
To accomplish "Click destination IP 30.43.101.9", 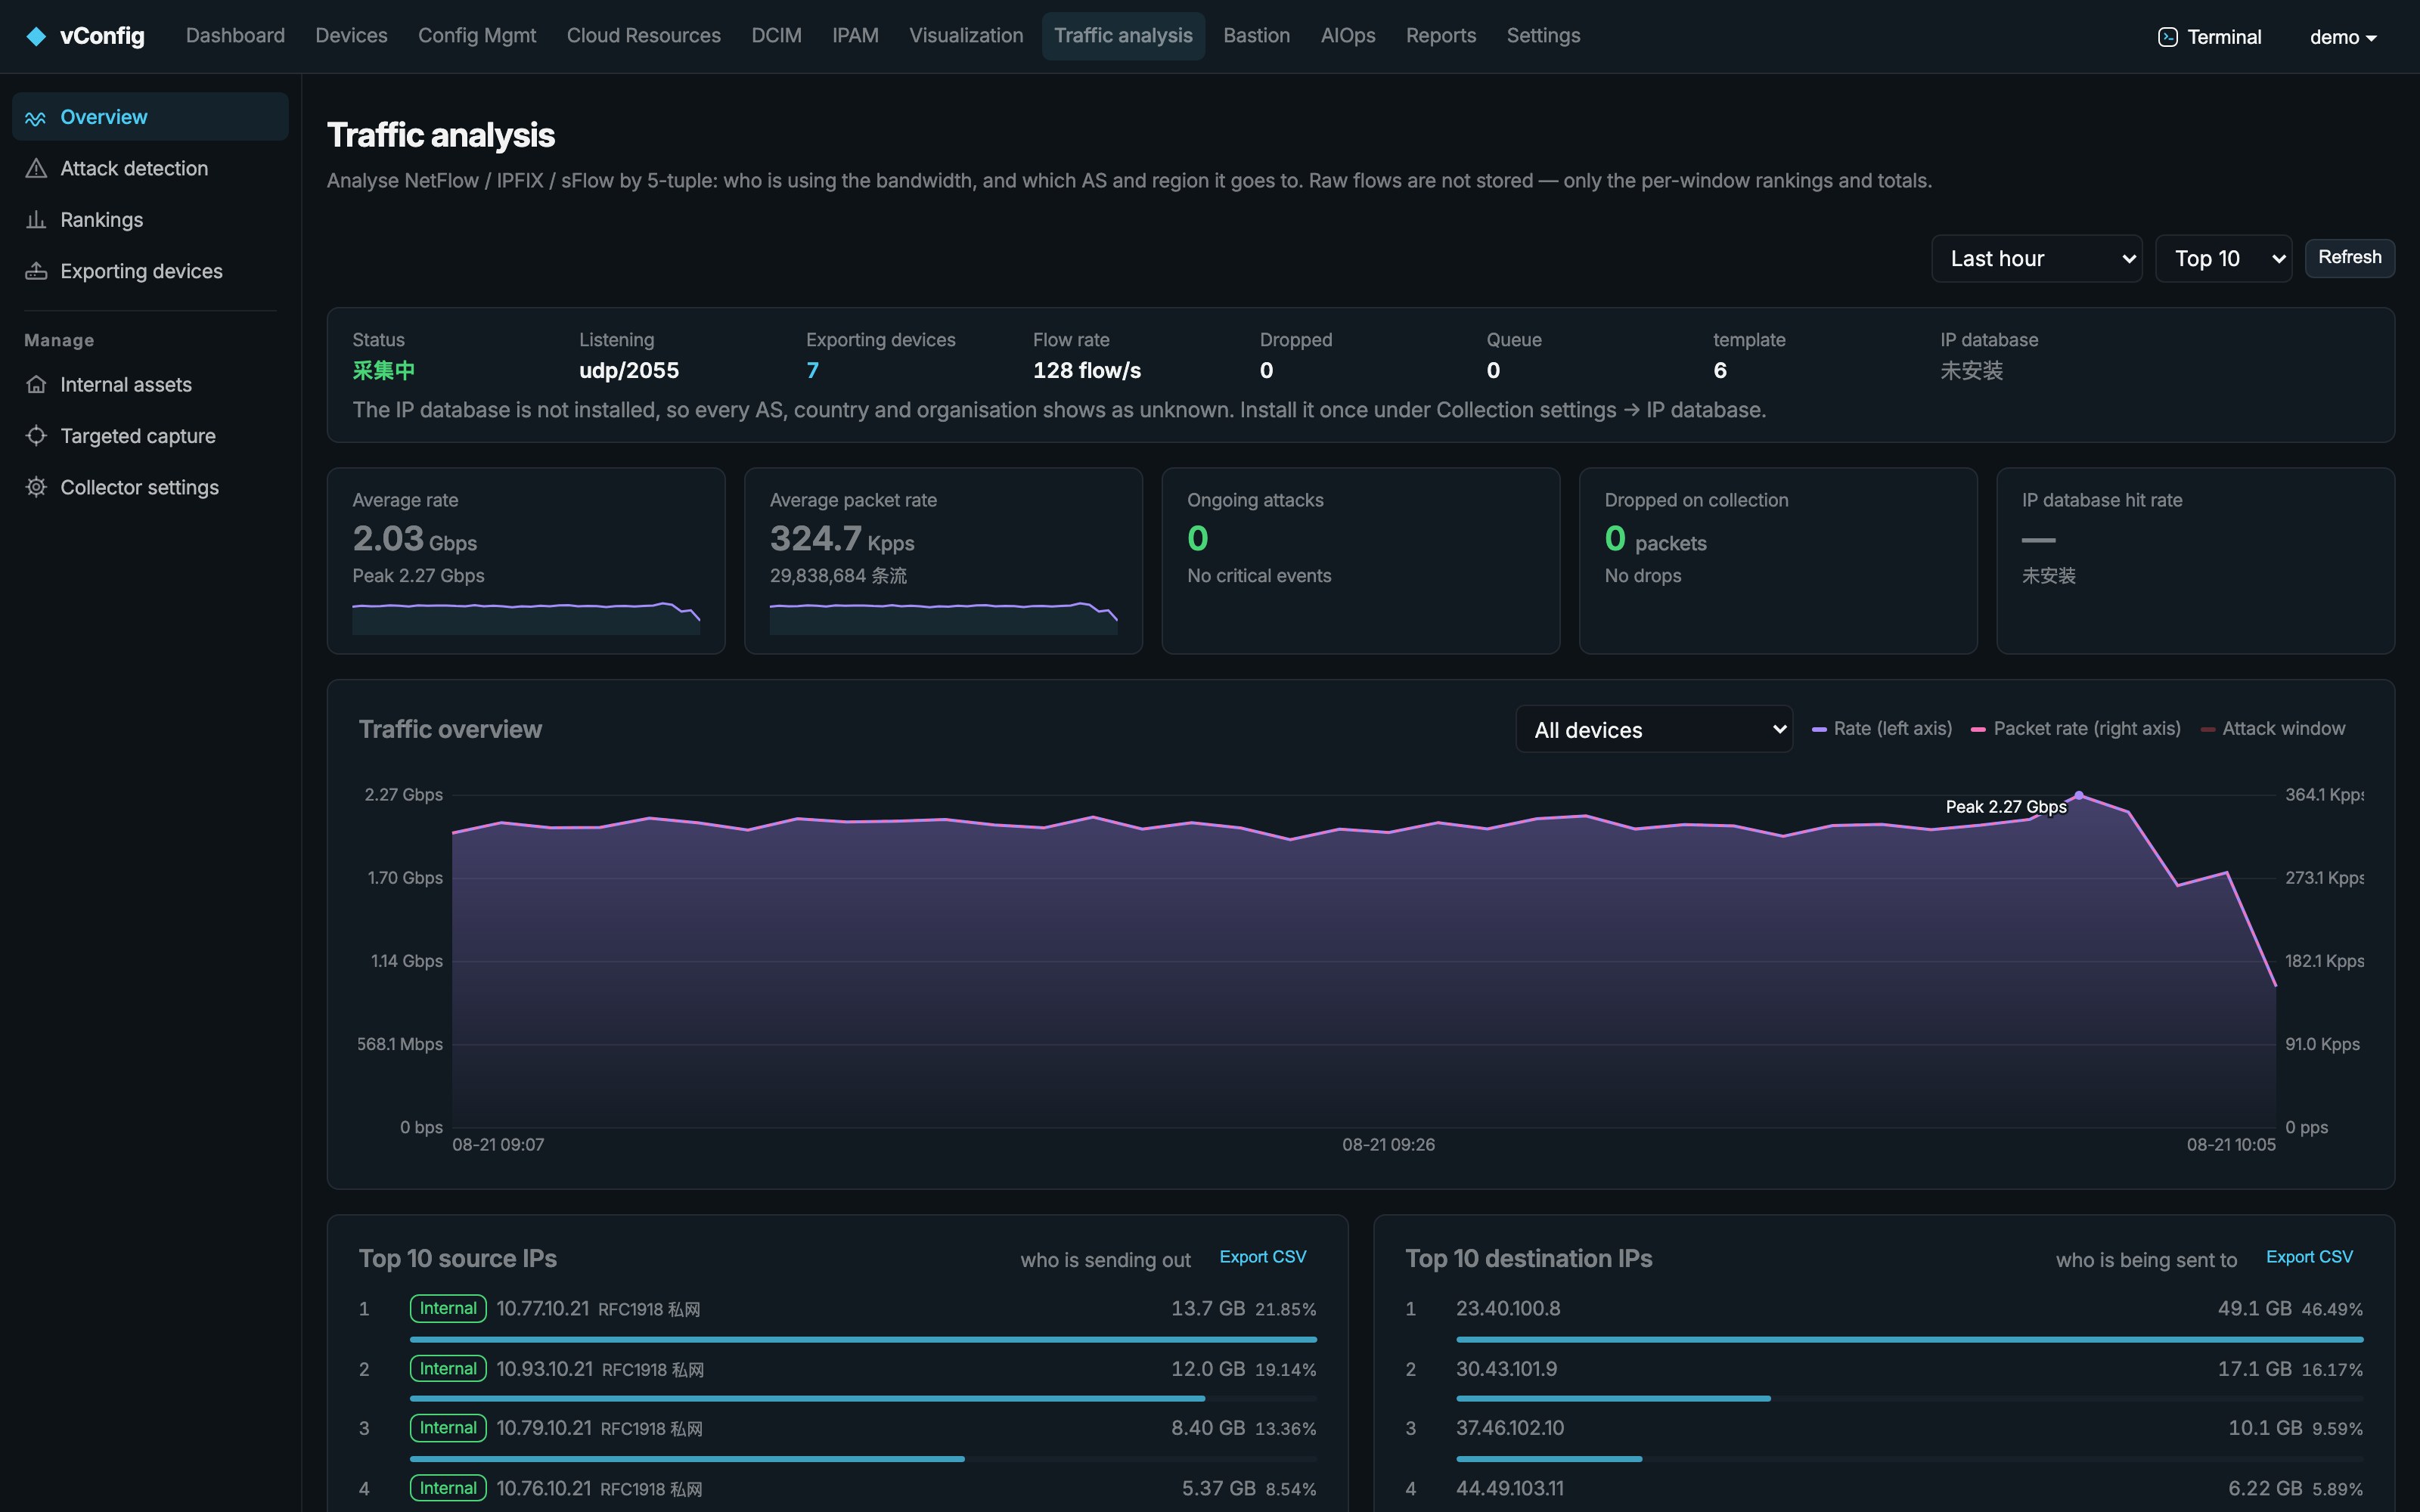I will tap(1506, 1369).
